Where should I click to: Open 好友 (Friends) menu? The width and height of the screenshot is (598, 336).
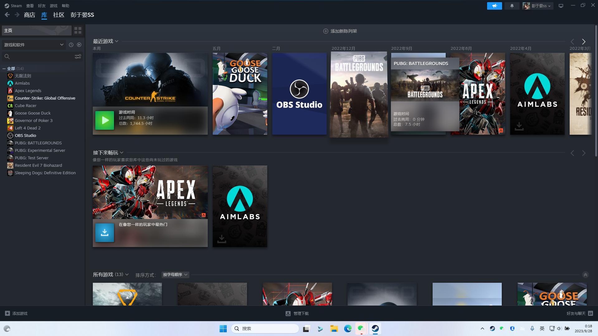[42, 6]
